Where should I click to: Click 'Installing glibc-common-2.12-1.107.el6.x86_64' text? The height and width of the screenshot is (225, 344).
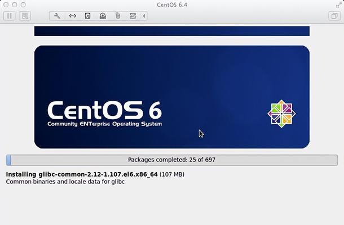pyautogui.click(x=82, y=174)
